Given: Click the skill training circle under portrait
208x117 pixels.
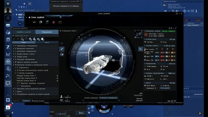Looking at the screenshot, I should 8,18.
